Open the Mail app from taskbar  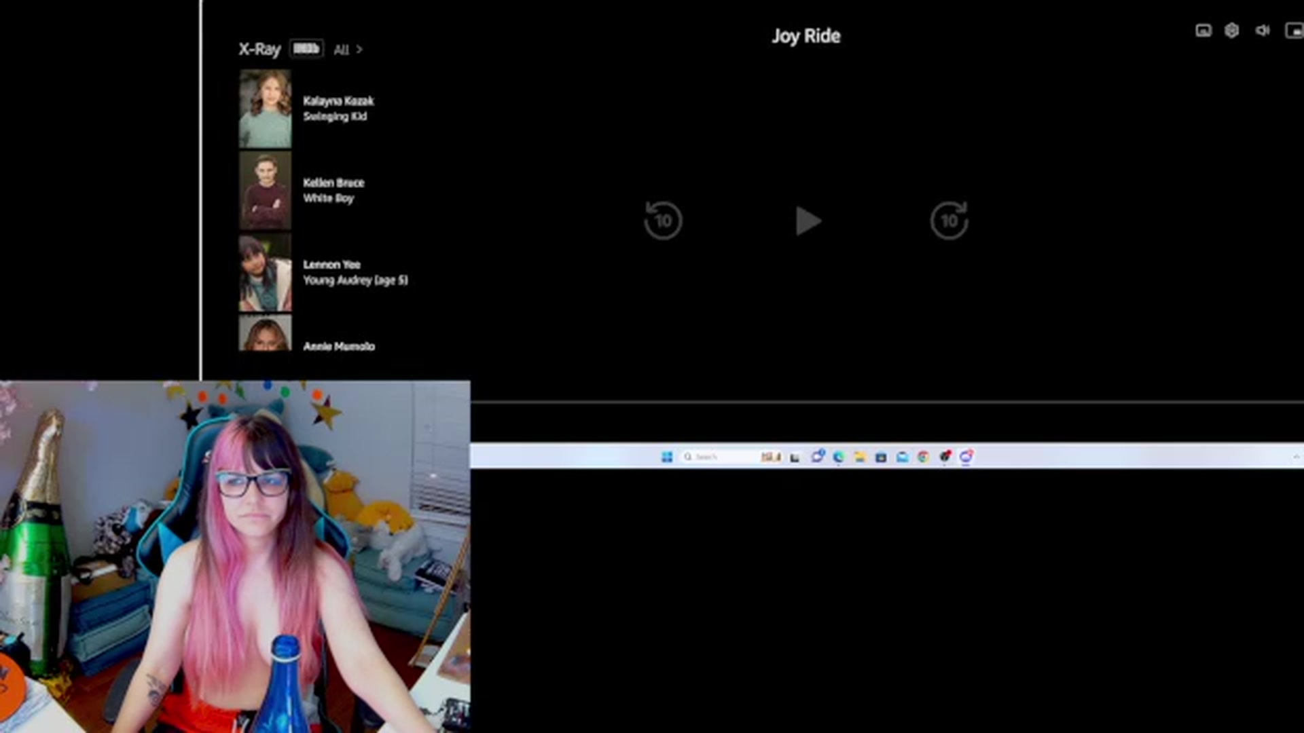(x=902, y=457)
